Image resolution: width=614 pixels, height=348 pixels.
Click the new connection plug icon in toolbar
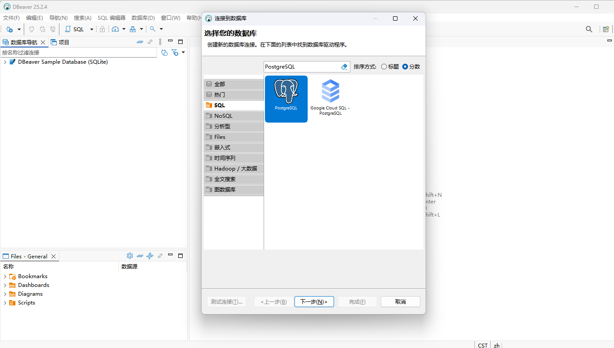[10, 29]
